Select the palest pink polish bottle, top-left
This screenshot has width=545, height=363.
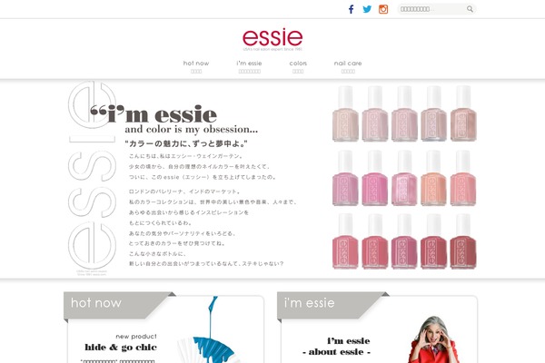(x=345, y=113)
